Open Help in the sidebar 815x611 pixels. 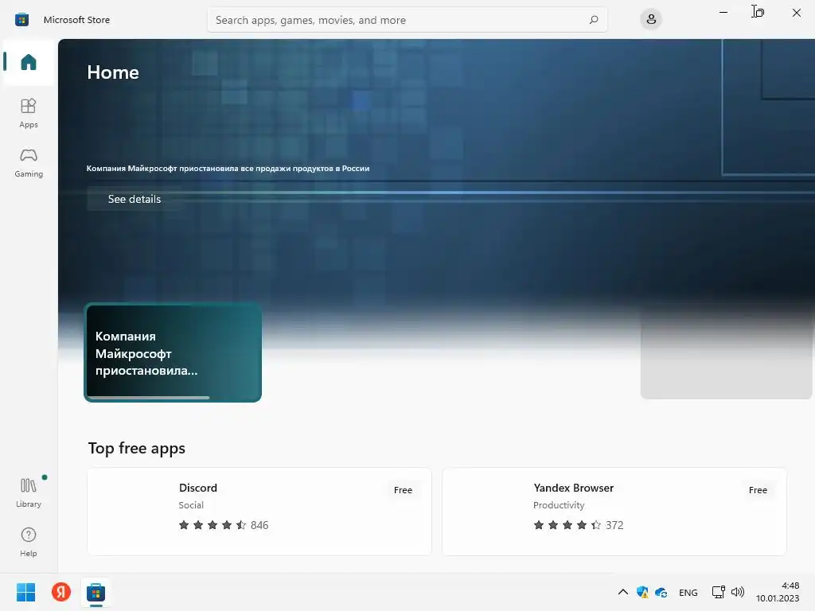(29, 542)
